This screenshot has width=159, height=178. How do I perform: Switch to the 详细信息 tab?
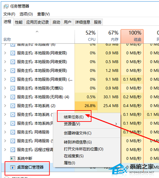click(x=82, y=22)
